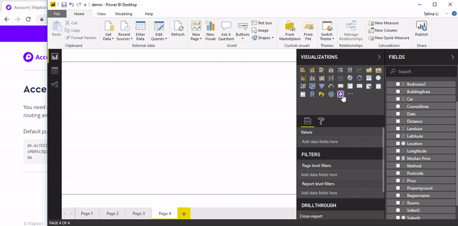The height and width of the screenshot is (226, 458).
Task: Select the treemap visual
Action: pyautogui.click(x=369, y=78)
